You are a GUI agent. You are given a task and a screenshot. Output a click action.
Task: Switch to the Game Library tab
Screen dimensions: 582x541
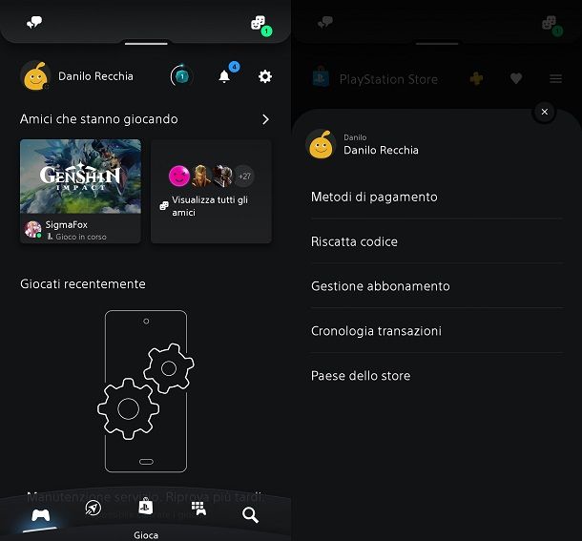[198, 509]
